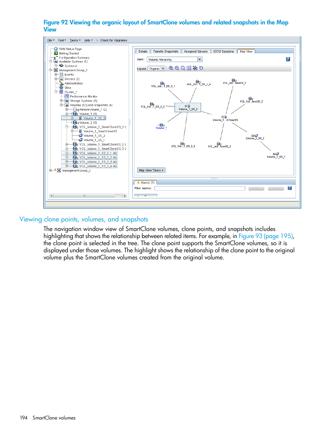Collapse the Volume_1 (4) tree node
Screen dimensions: 324x431
point(67,114)
